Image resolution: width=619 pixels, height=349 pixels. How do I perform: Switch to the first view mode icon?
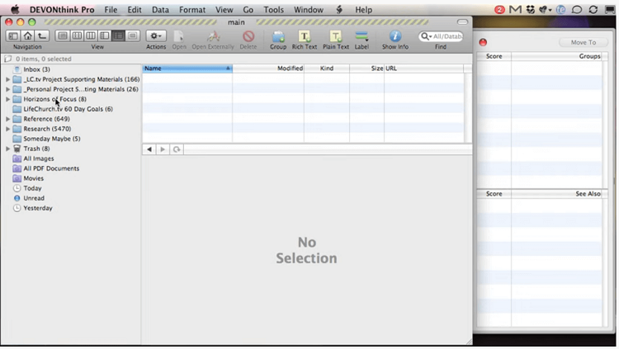(x=63, y=36)
